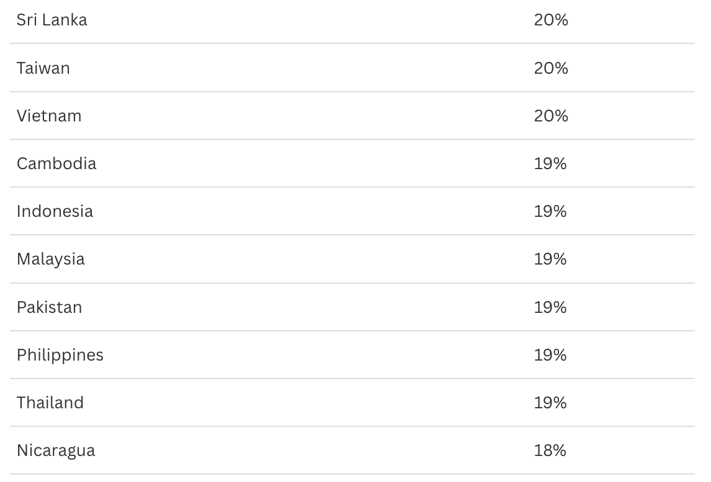Screen dimensions: 711x482
Task: Click the 20% value beside Vietnam
Action: 551,116
